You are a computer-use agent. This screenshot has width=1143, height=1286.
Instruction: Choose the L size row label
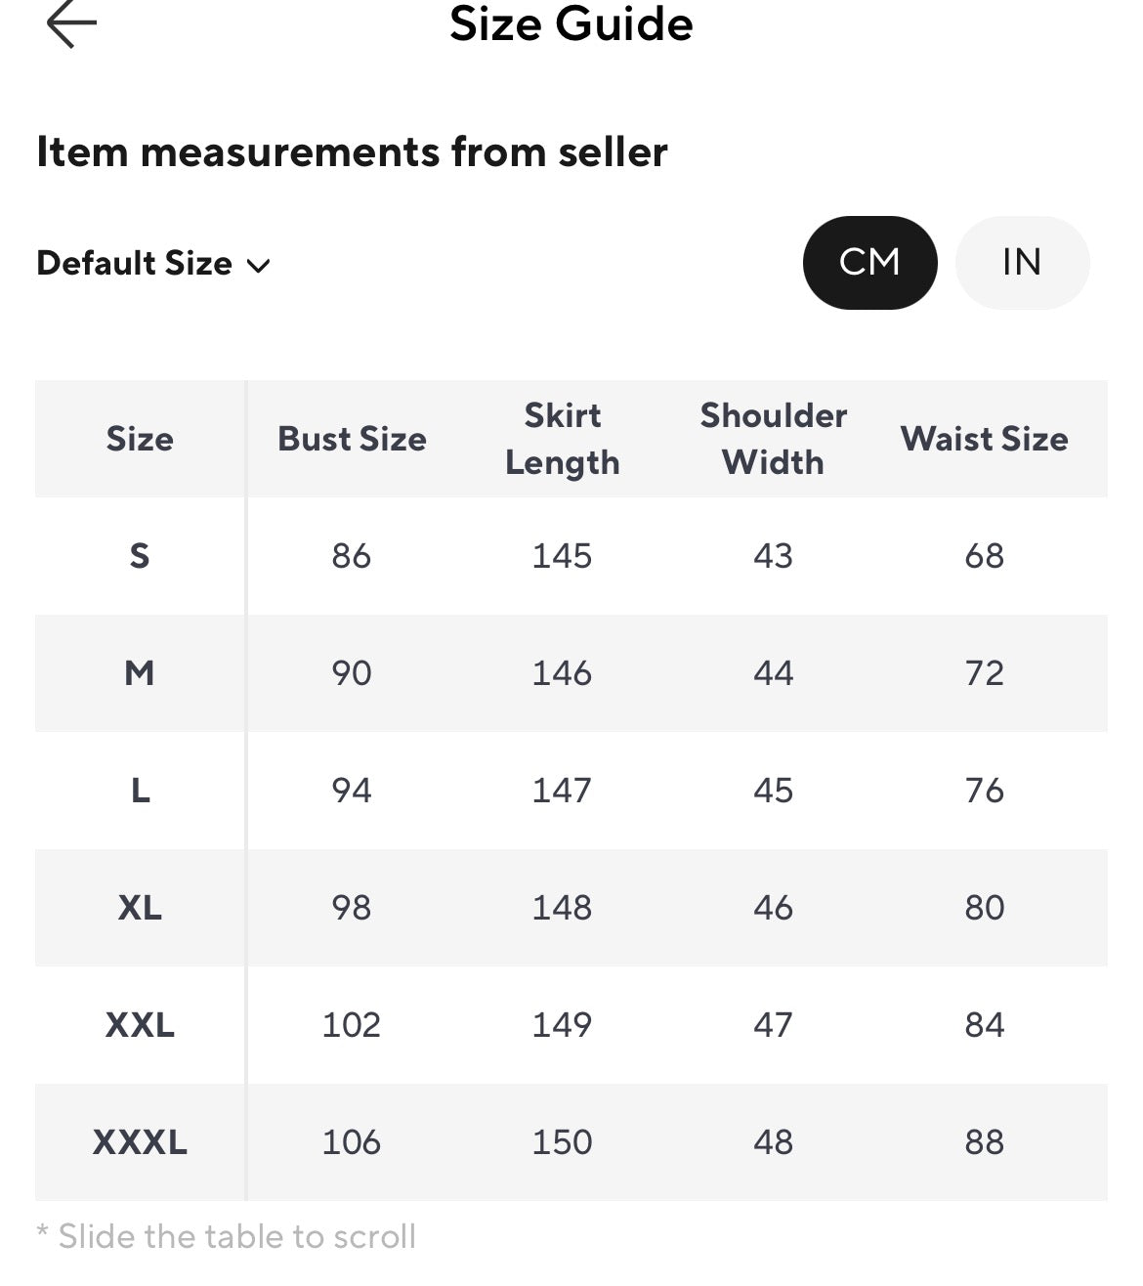pyautogui.click(x=140, y=791)
